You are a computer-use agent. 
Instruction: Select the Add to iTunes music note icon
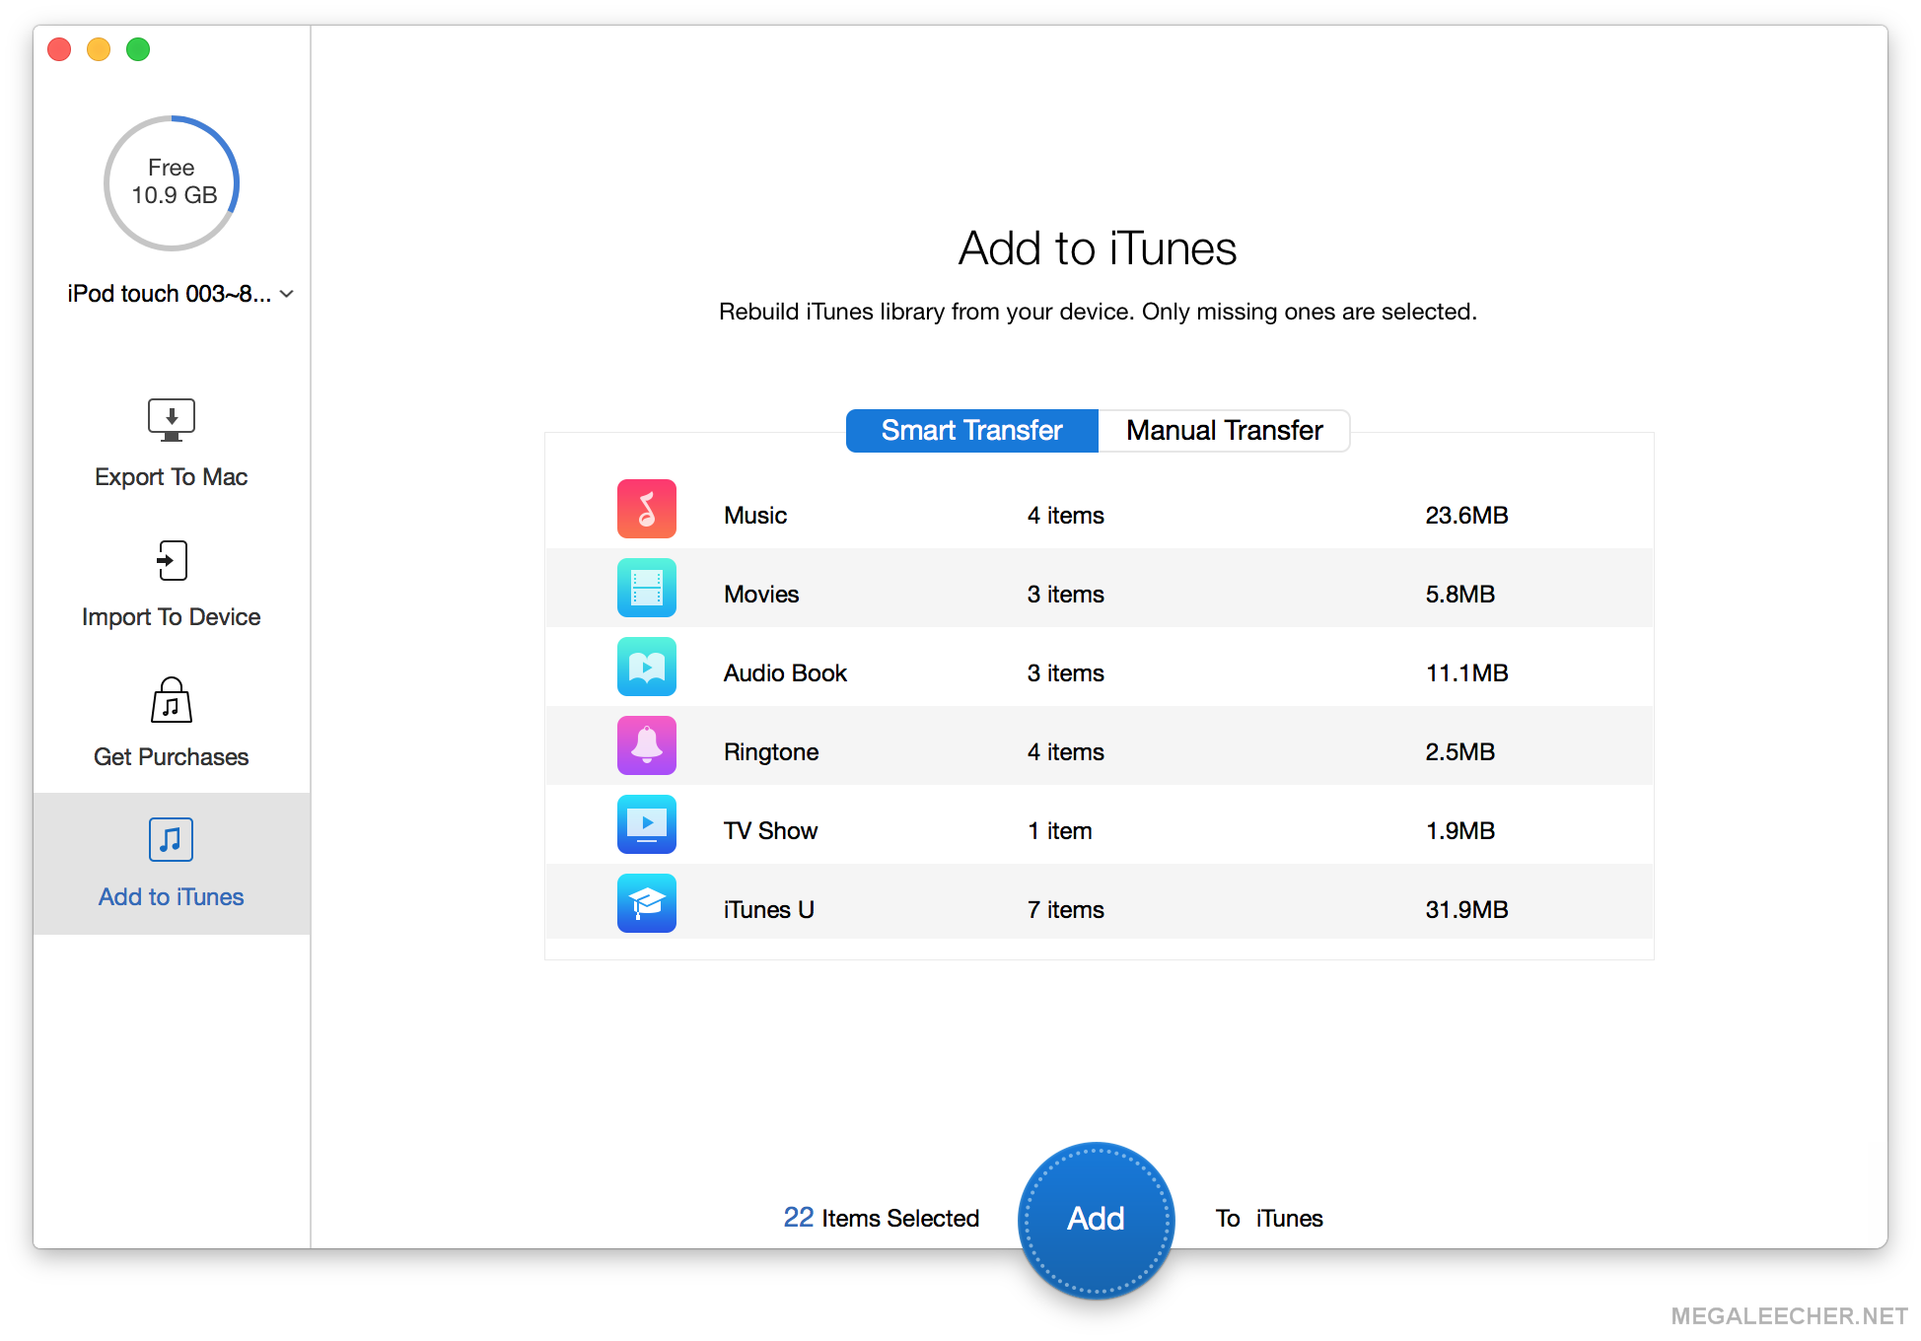pyautogui.click(x=172, y=840)
